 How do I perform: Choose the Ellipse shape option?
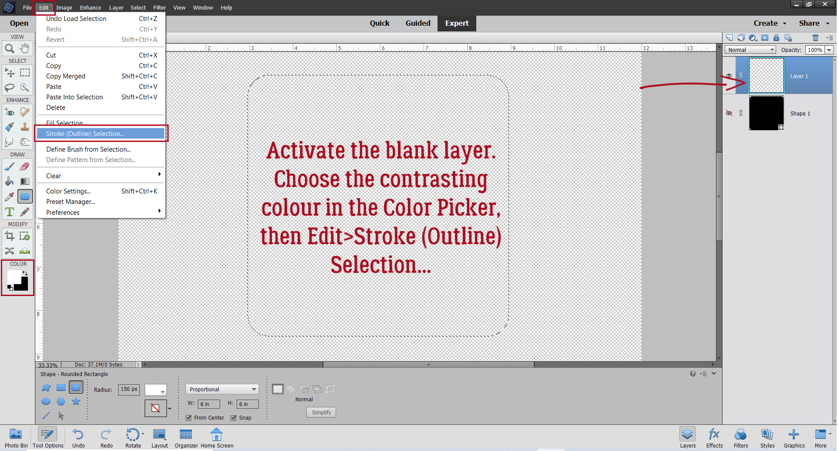pos(46,401)
